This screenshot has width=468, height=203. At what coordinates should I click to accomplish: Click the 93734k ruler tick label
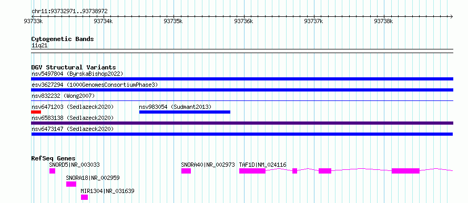click(x=103, y=22)
